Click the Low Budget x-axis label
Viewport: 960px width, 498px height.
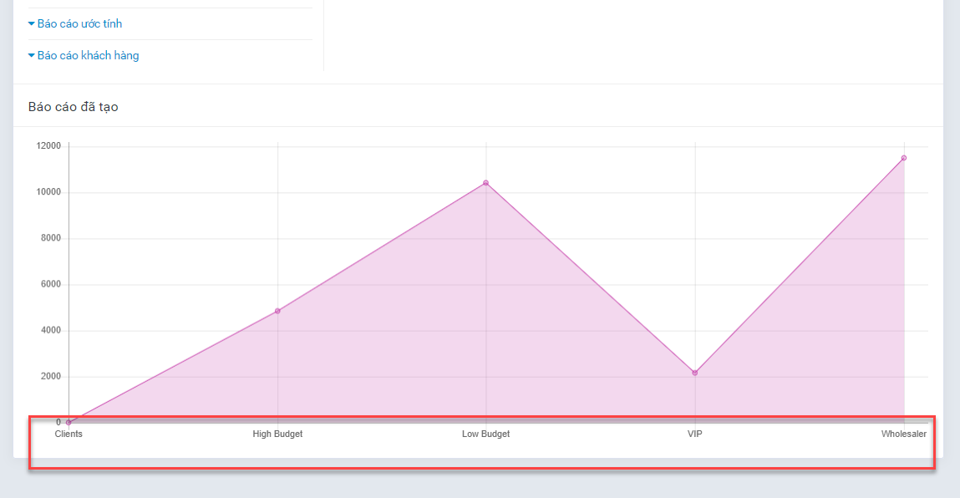click(485, 434)
